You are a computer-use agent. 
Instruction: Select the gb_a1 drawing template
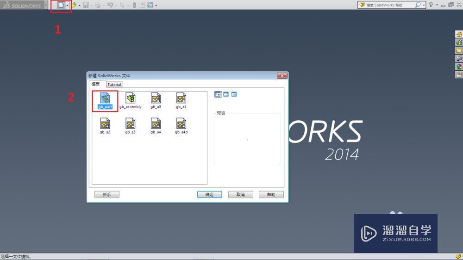click(181, 101)
